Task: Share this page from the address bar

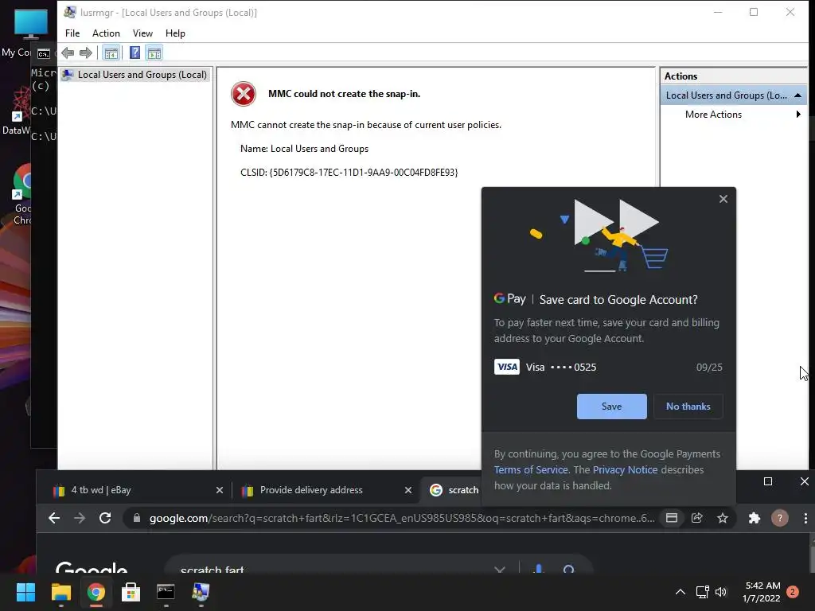Action: [x=697, y=518]
